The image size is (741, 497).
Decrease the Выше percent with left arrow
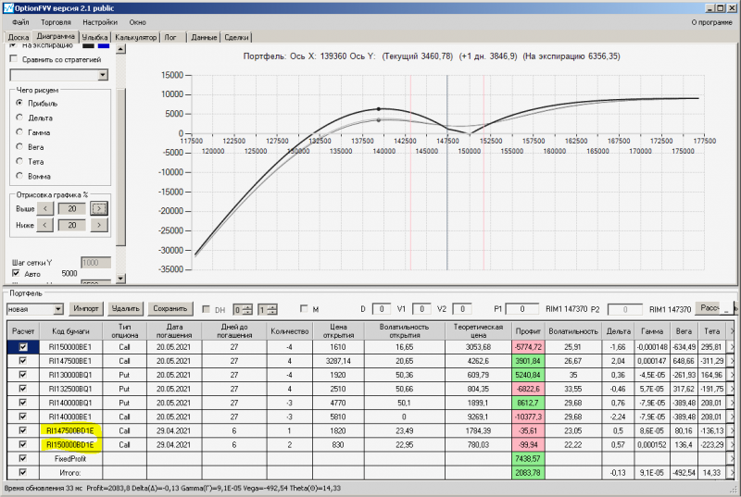(x=45, y=208)
